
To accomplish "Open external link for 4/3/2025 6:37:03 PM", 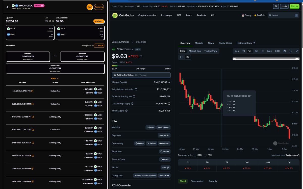I will click(x=32, y=91).
